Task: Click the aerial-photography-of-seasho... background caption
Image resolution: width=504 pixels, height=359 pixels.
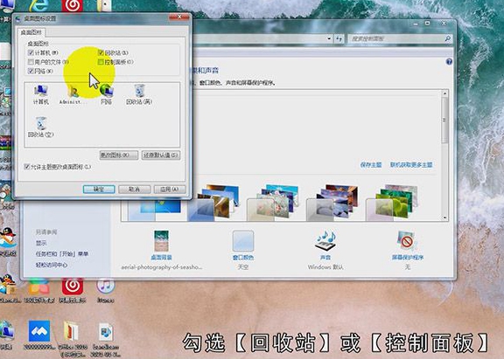Action: (x=162, y=267)
